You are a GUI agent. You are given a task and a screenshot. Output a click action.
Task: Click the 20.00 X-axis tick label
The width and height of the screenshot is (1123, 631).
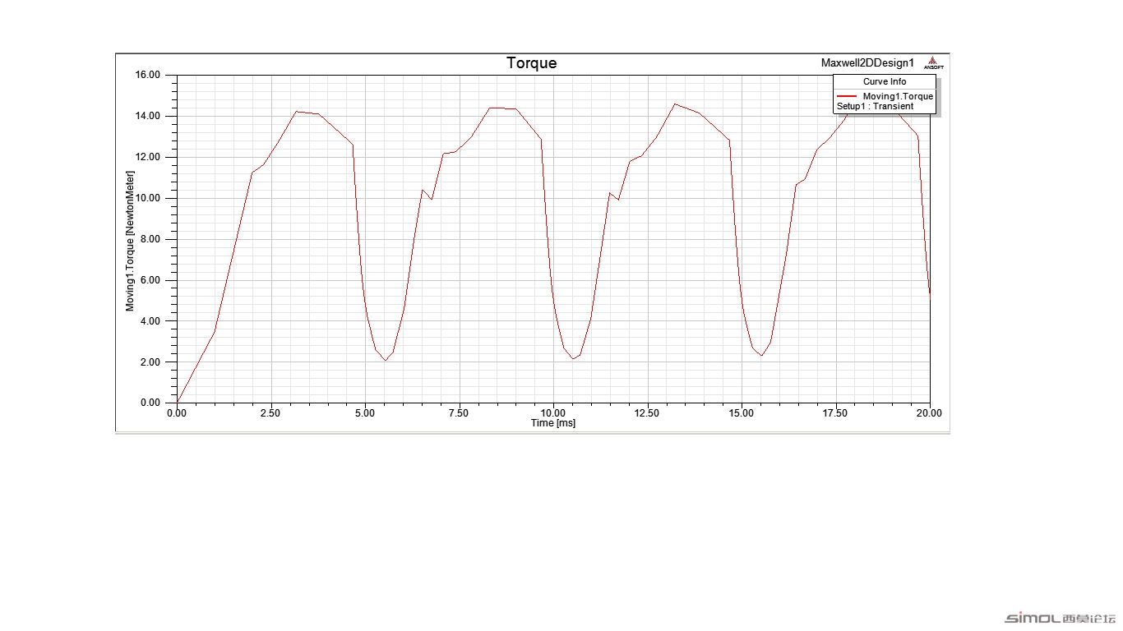pos(930,412)
